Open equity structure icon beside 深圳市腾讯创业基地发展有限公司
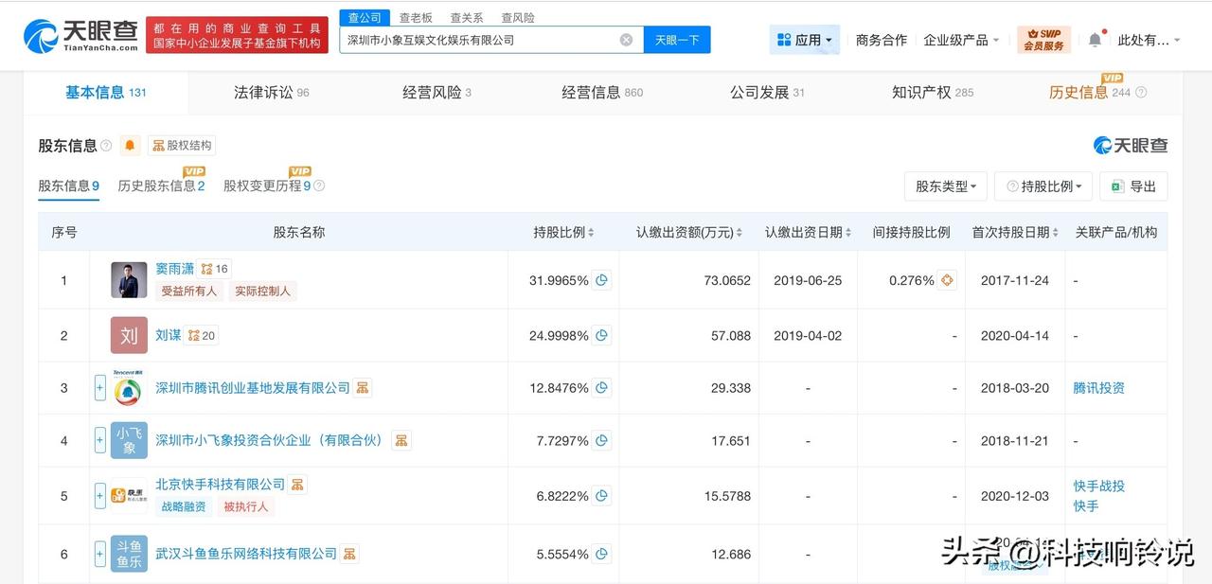This screenshot has width=1212, height=584. [363, 388]
